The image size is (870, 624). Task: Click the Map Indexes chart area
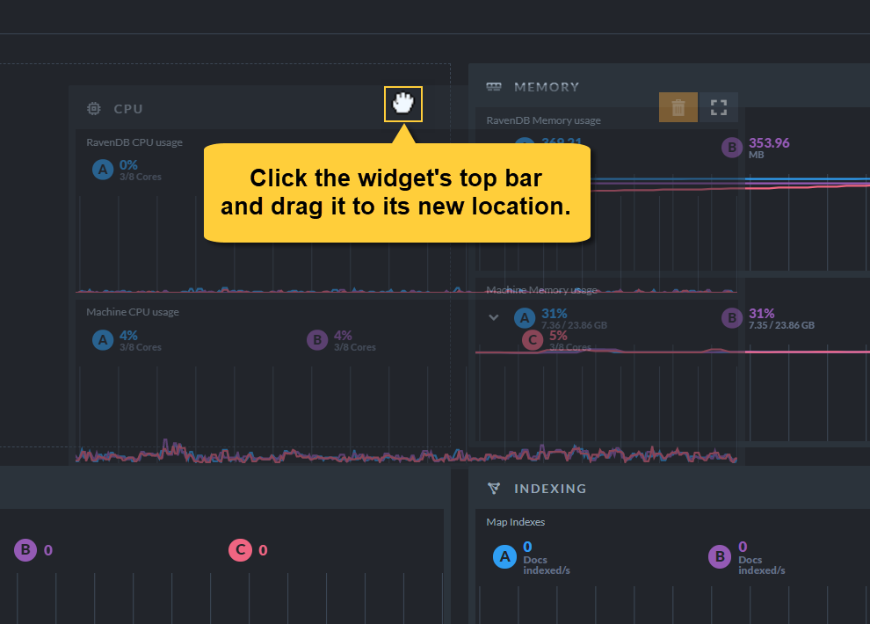(x=672, y=604)
